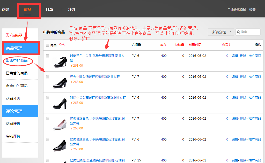Click the search magnifier icon
The height and width of the screenshot is (163, 265).
coord(238,32)
